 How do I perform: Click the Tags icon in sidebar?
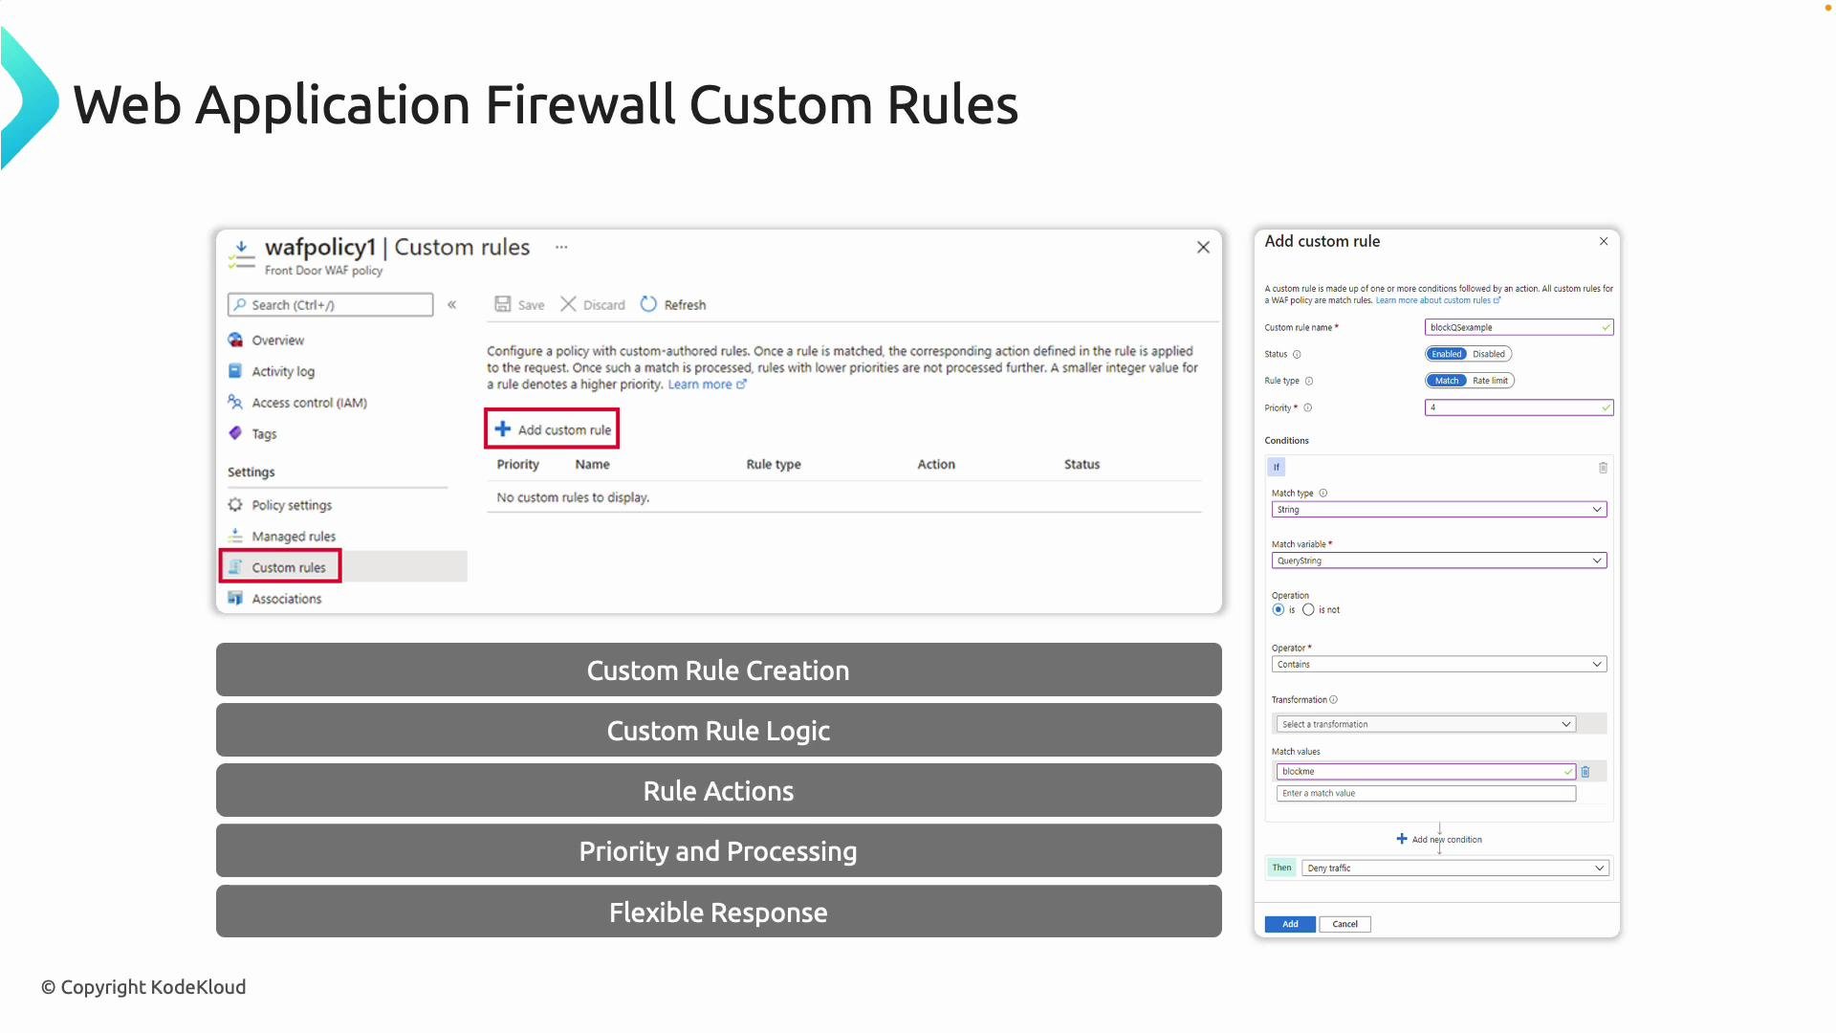(x=235, y=433)
